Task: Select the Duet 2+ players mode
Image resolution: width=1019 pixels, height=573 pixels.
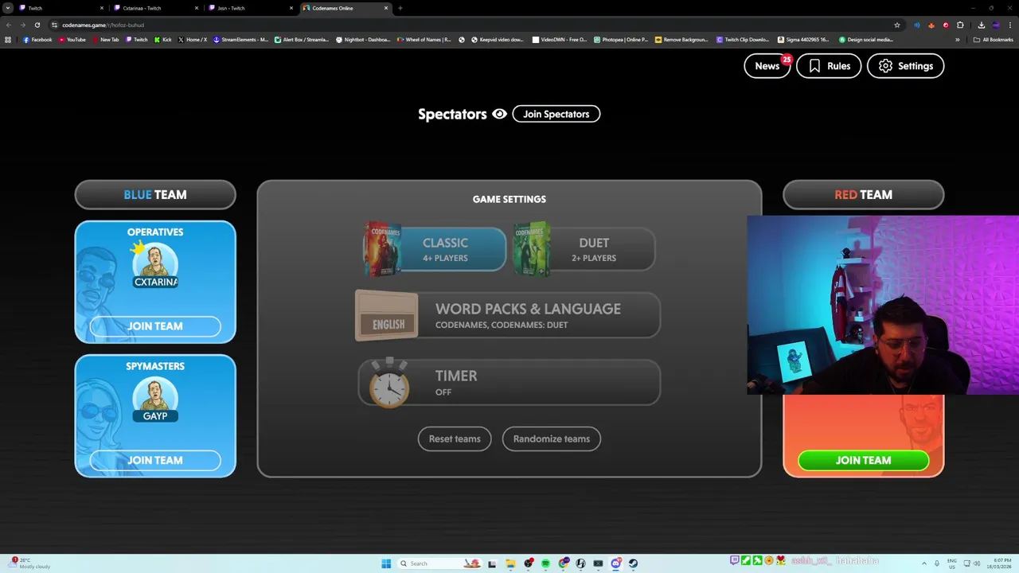Action: 584,249
